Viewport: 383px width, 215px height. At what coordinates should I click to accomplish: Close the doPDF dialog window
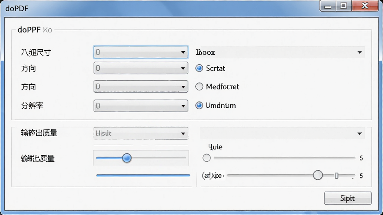pyautogui.click(x=365, y=6)
